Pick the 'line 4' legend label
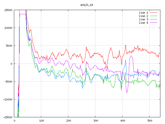This screenshot has width=165, height=124. coord(144,23)
